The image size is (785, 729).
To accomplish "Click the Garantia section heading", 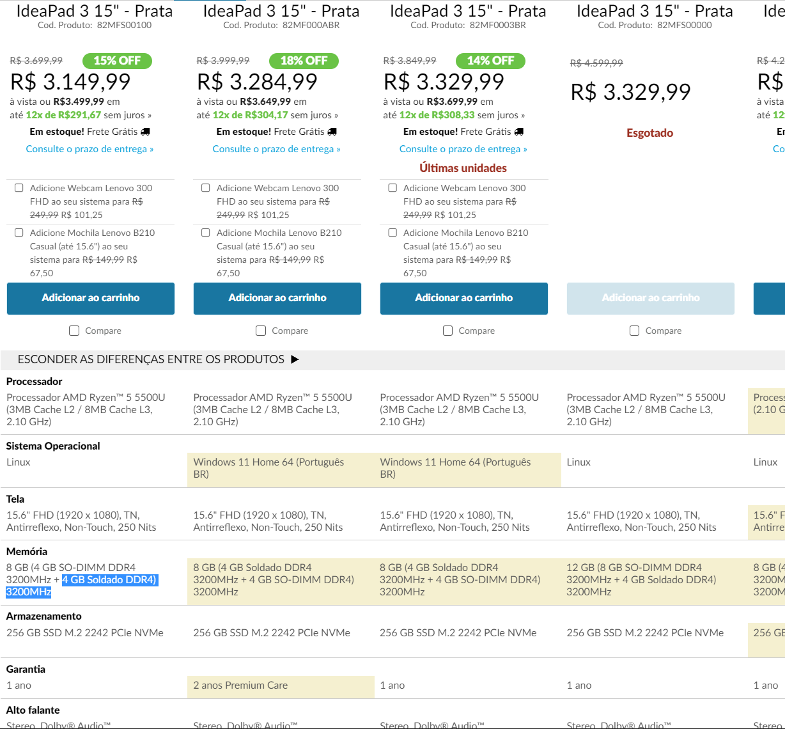I will 26,669.
